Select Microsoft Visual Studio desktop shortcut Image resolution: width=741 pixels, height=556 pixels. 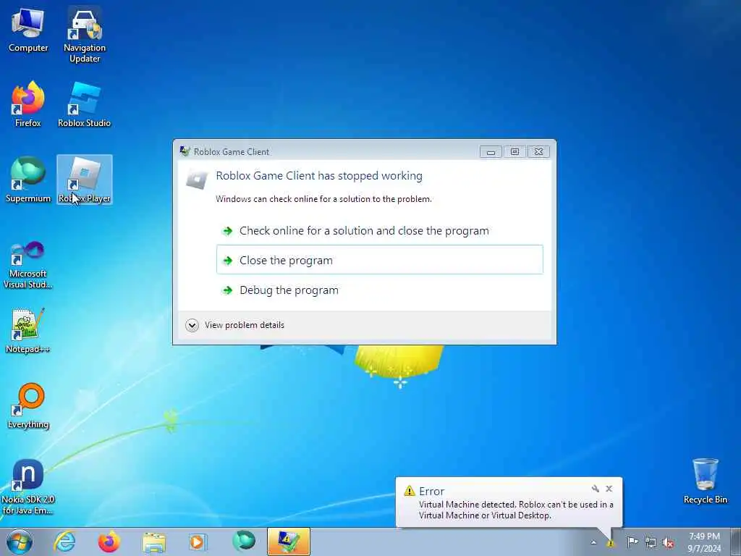point(28,265)
